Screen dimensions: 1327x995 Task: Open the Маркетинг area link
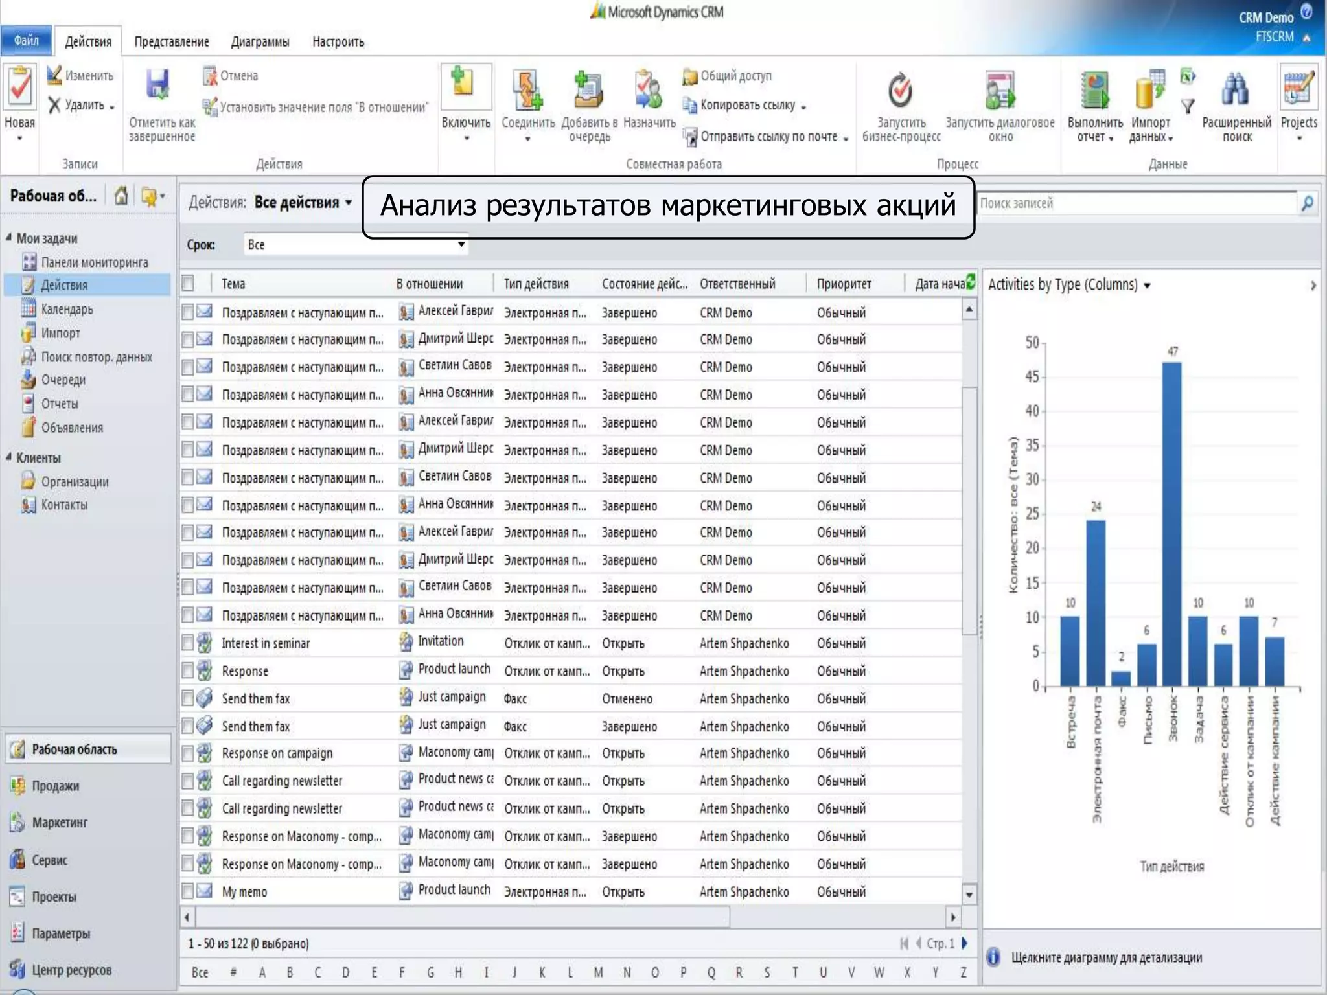[x=59, y=823]
